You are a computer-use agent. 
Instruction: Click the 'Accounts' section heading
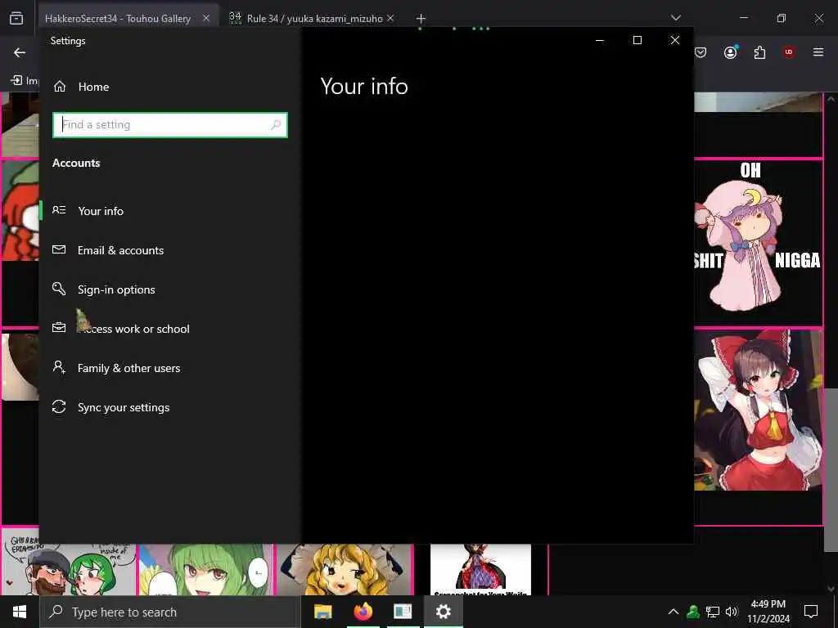(76, 163)
